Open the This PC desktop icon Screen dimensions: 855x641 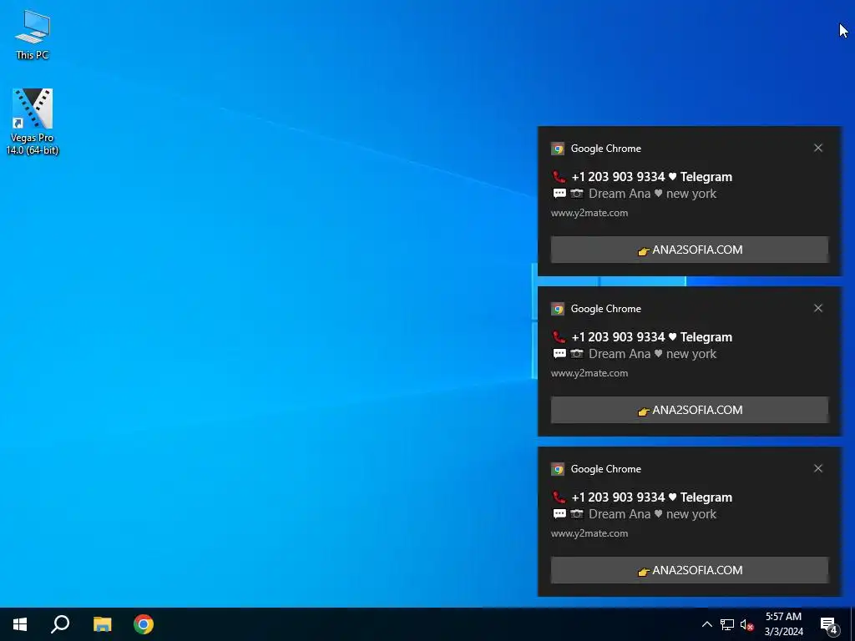(33, 34)
